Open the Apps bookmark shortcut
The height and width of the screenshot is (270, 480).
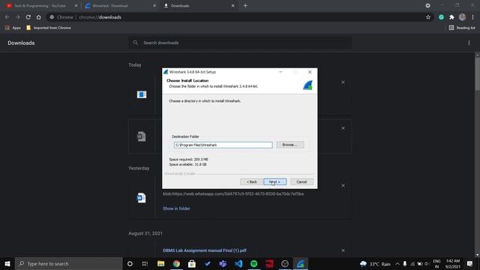tap(13, 28)
